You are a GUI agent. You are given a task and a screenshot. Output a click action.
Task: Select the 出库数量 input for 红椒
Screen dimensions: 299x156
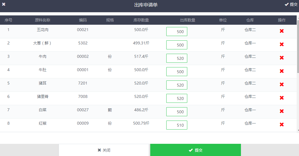pyautogui.click(x=177, y=125)
